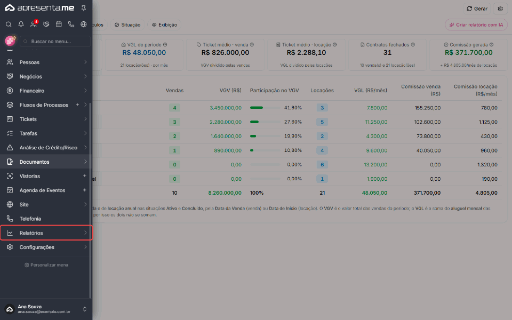Click the 41,80% participation progress bar
Viewport: 512px width, 320px height.
pos(265,108)
